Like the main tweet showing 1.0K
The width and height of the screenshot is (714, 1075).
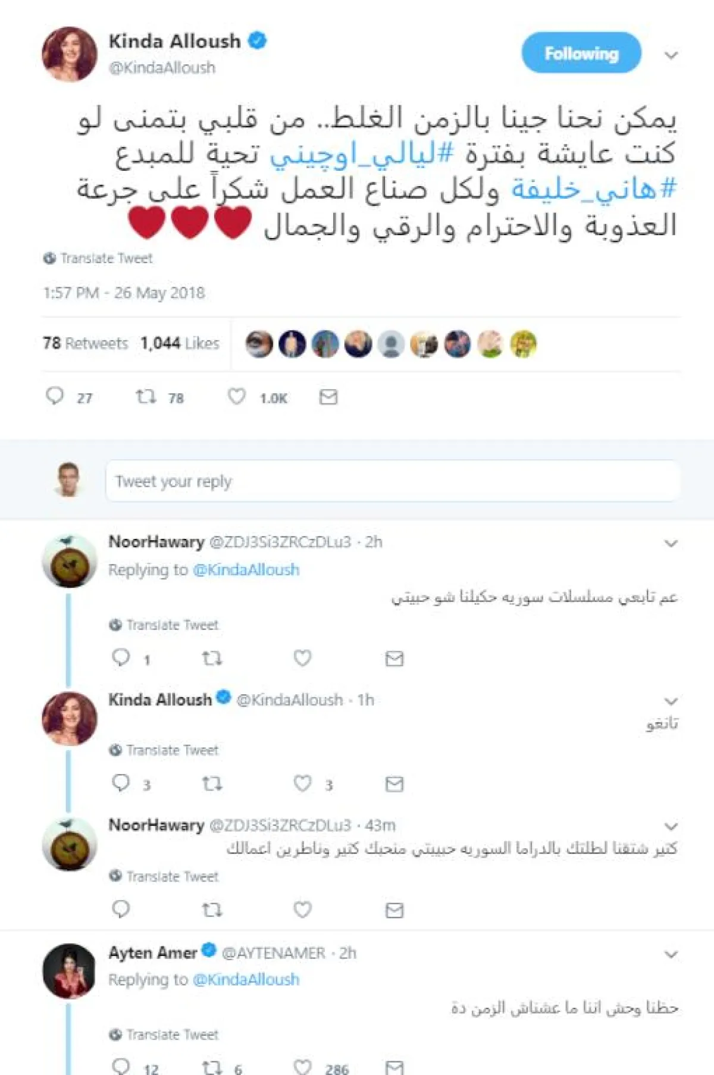[x=237, y=396]
